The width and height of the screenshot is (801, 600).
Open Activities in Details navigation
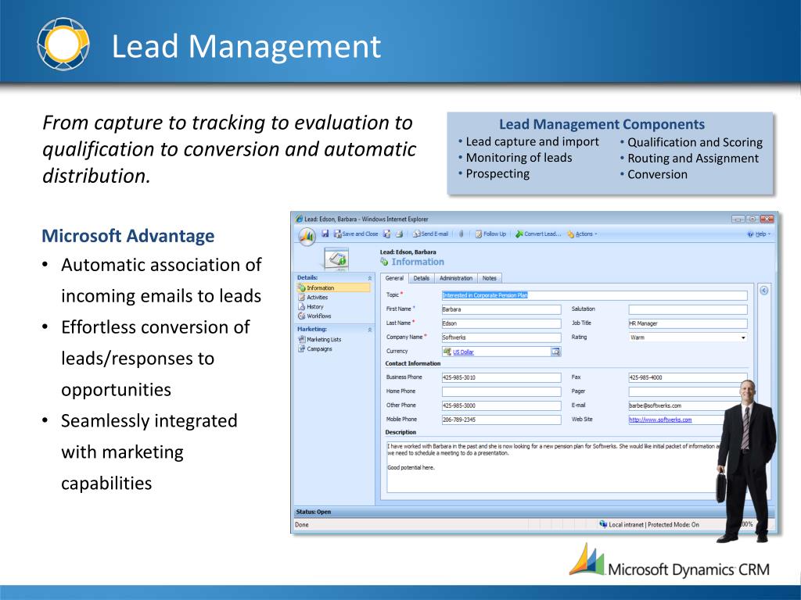point(314,297)
